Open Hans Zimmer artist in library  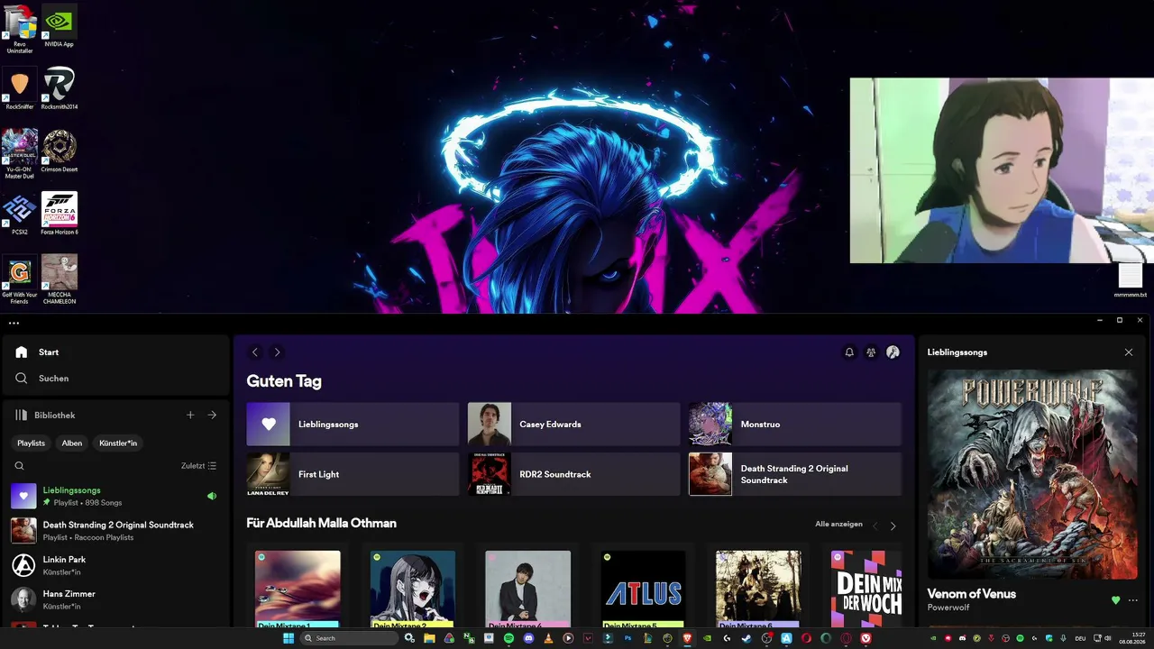click(115, 599)
